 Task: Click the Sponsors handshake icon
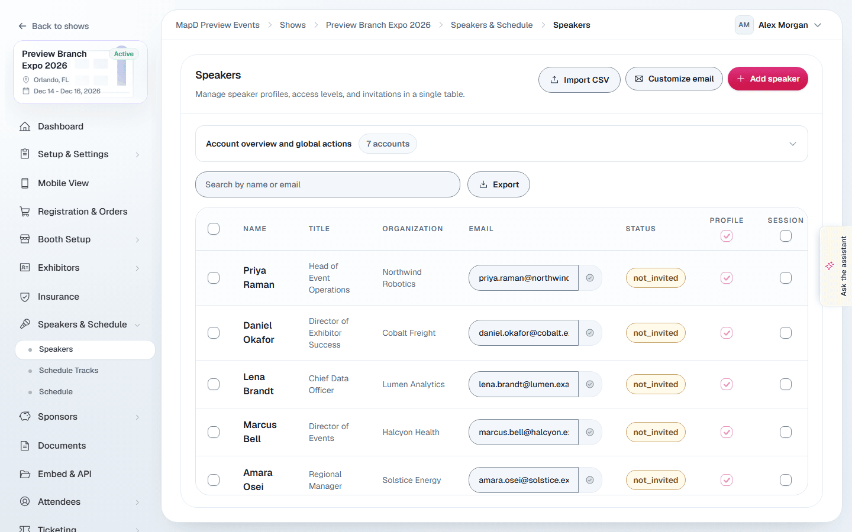pyautogui.click(x=25, y=417)
